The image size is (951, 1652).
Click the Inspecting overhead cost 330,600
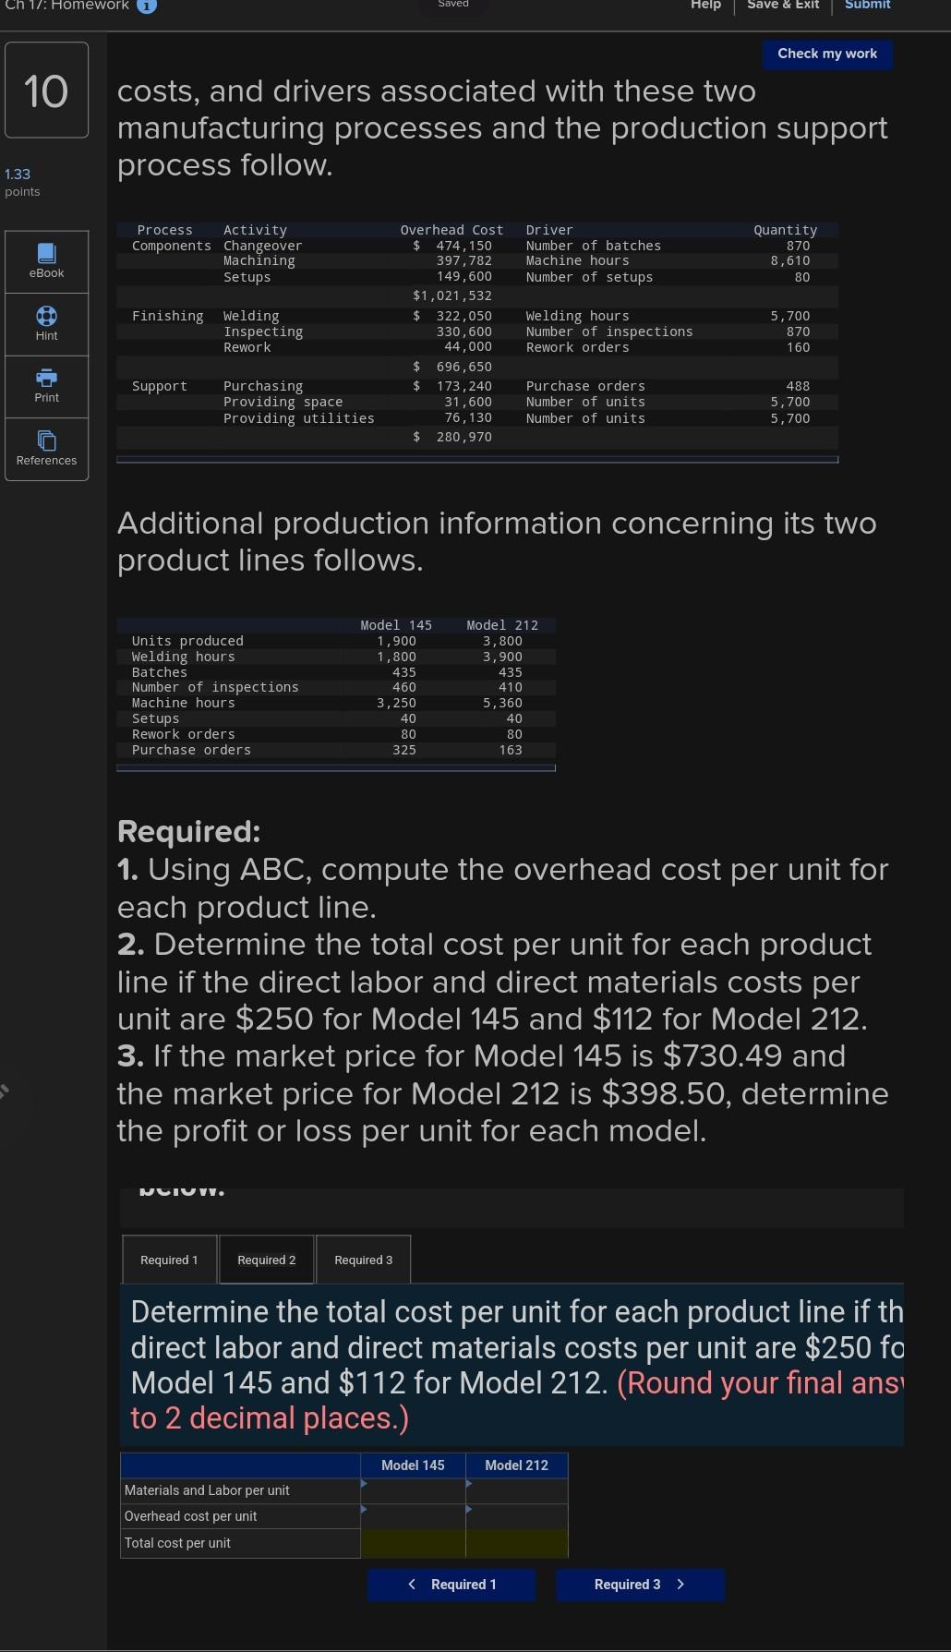(x=463, y=332)
